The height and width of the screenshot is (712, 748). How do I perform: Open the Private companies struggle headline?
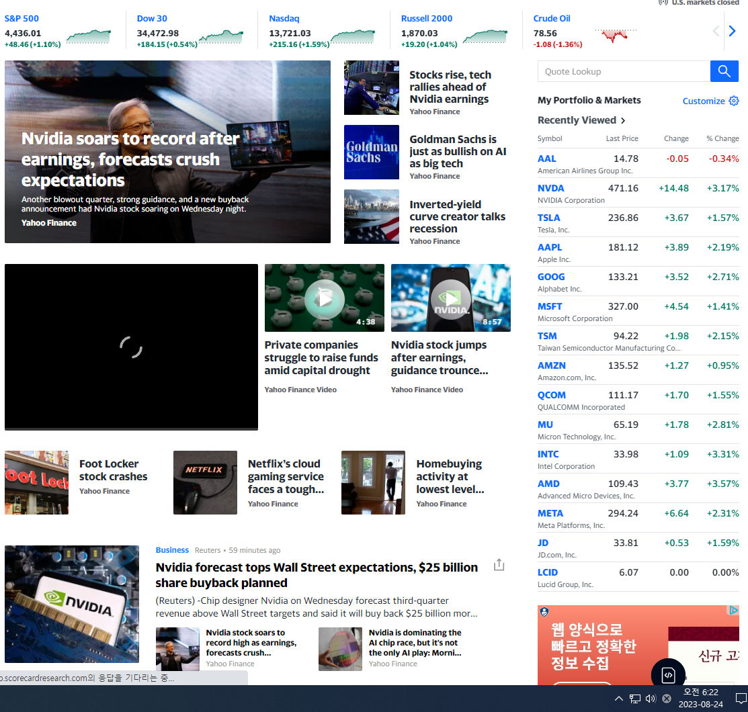tap(321, 357)
